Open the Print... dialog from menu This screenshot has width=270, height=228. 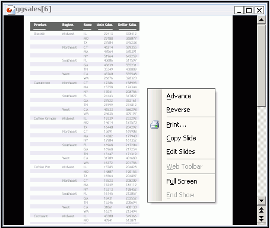176,124
